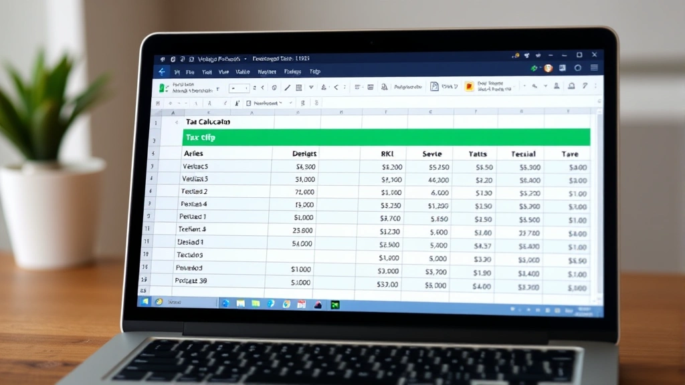Toggle bold formatting in the toolbar
This screenshot has height=385, width=685.
(x=254, y=87)
